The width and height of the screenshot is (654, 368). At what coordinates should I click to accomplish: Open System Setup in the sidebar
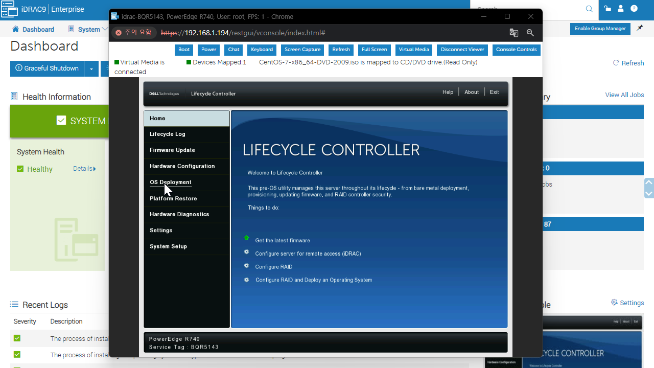point(186,246)
